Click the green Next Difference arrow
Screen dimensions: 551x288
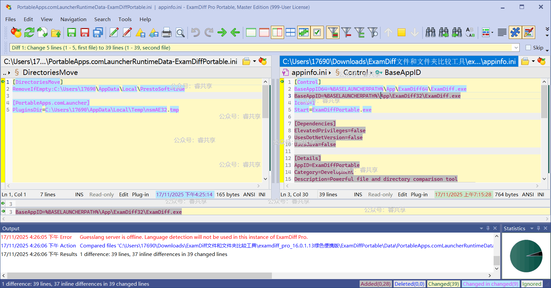(222, 32)
